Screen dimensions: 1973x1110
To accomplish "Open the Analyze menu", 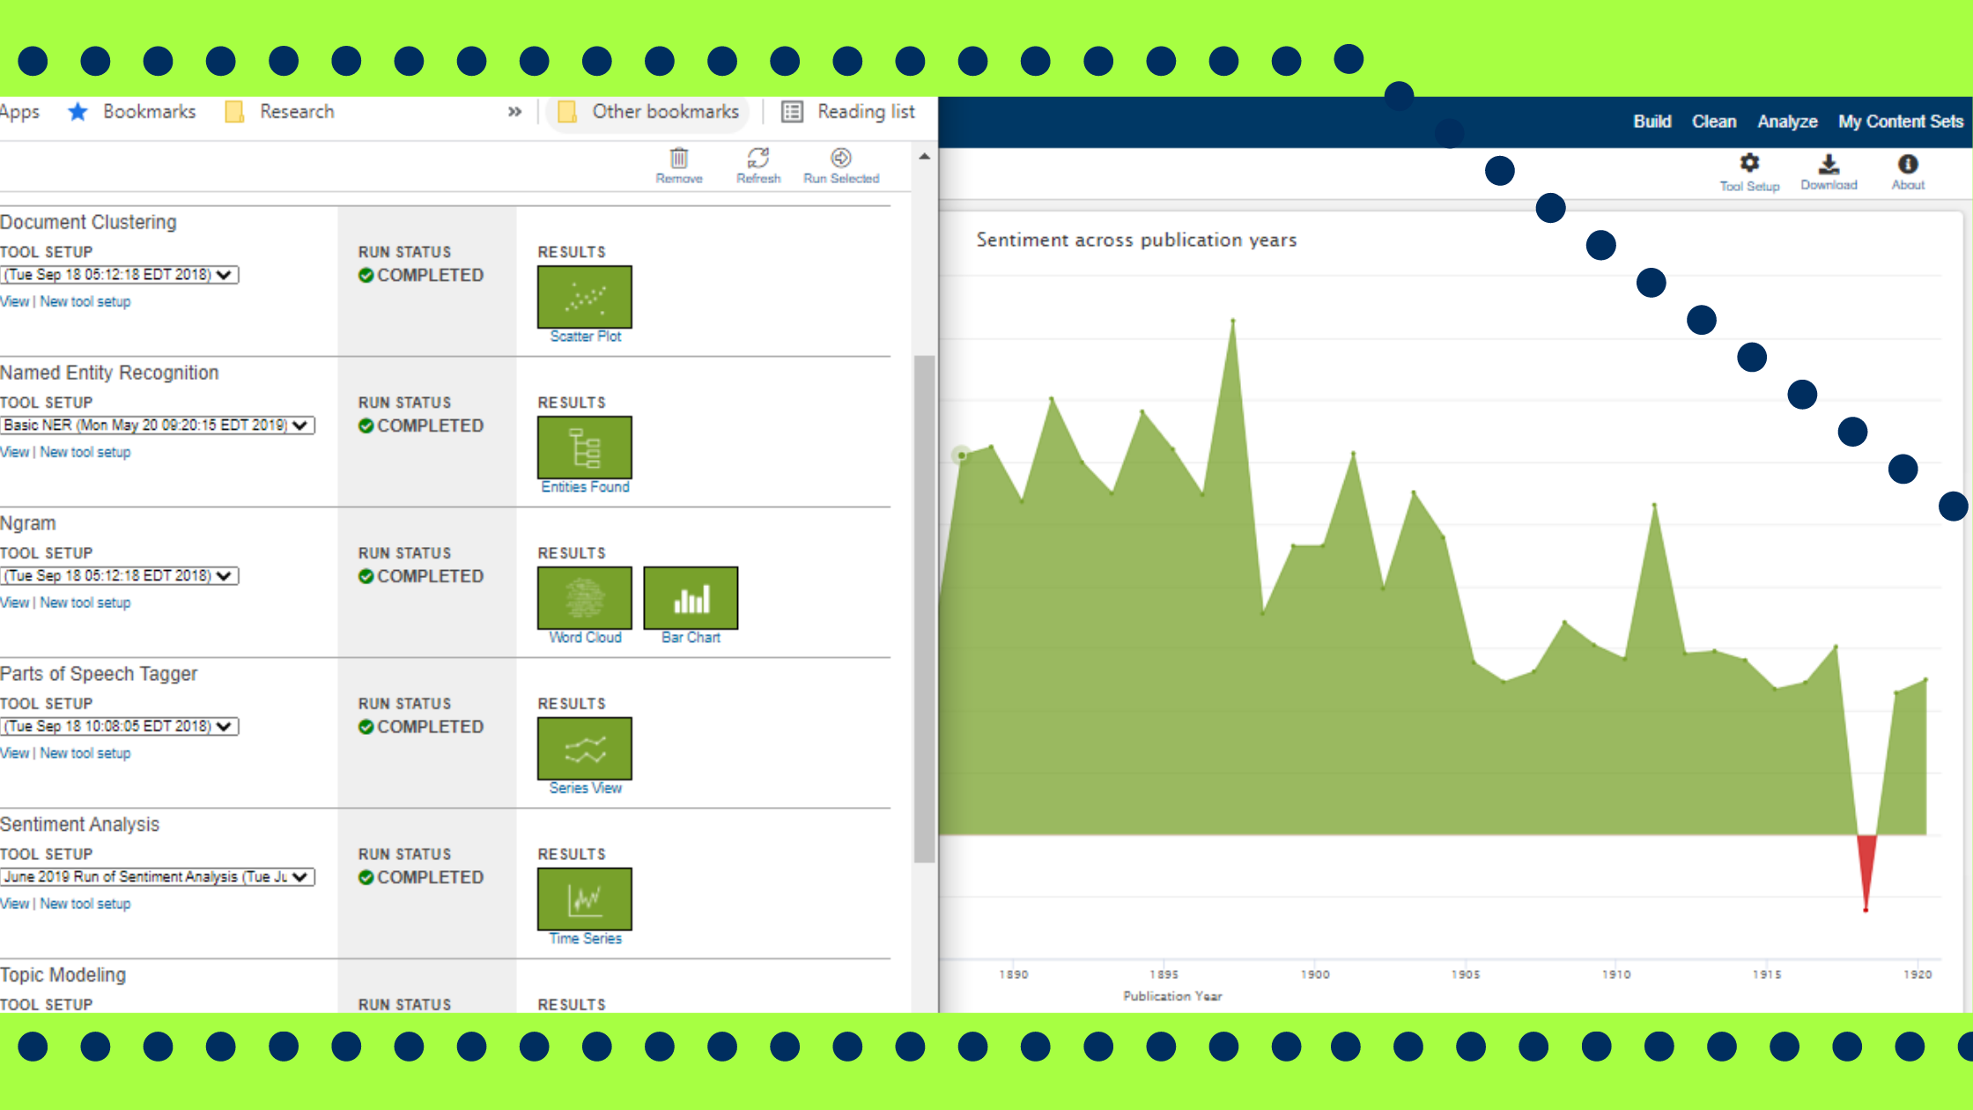I will click(x=1787, y=122).
